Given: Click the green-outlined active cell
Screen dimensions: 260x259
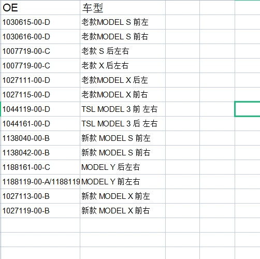Looking at the screenshot, I should click(x=247, y=109).
